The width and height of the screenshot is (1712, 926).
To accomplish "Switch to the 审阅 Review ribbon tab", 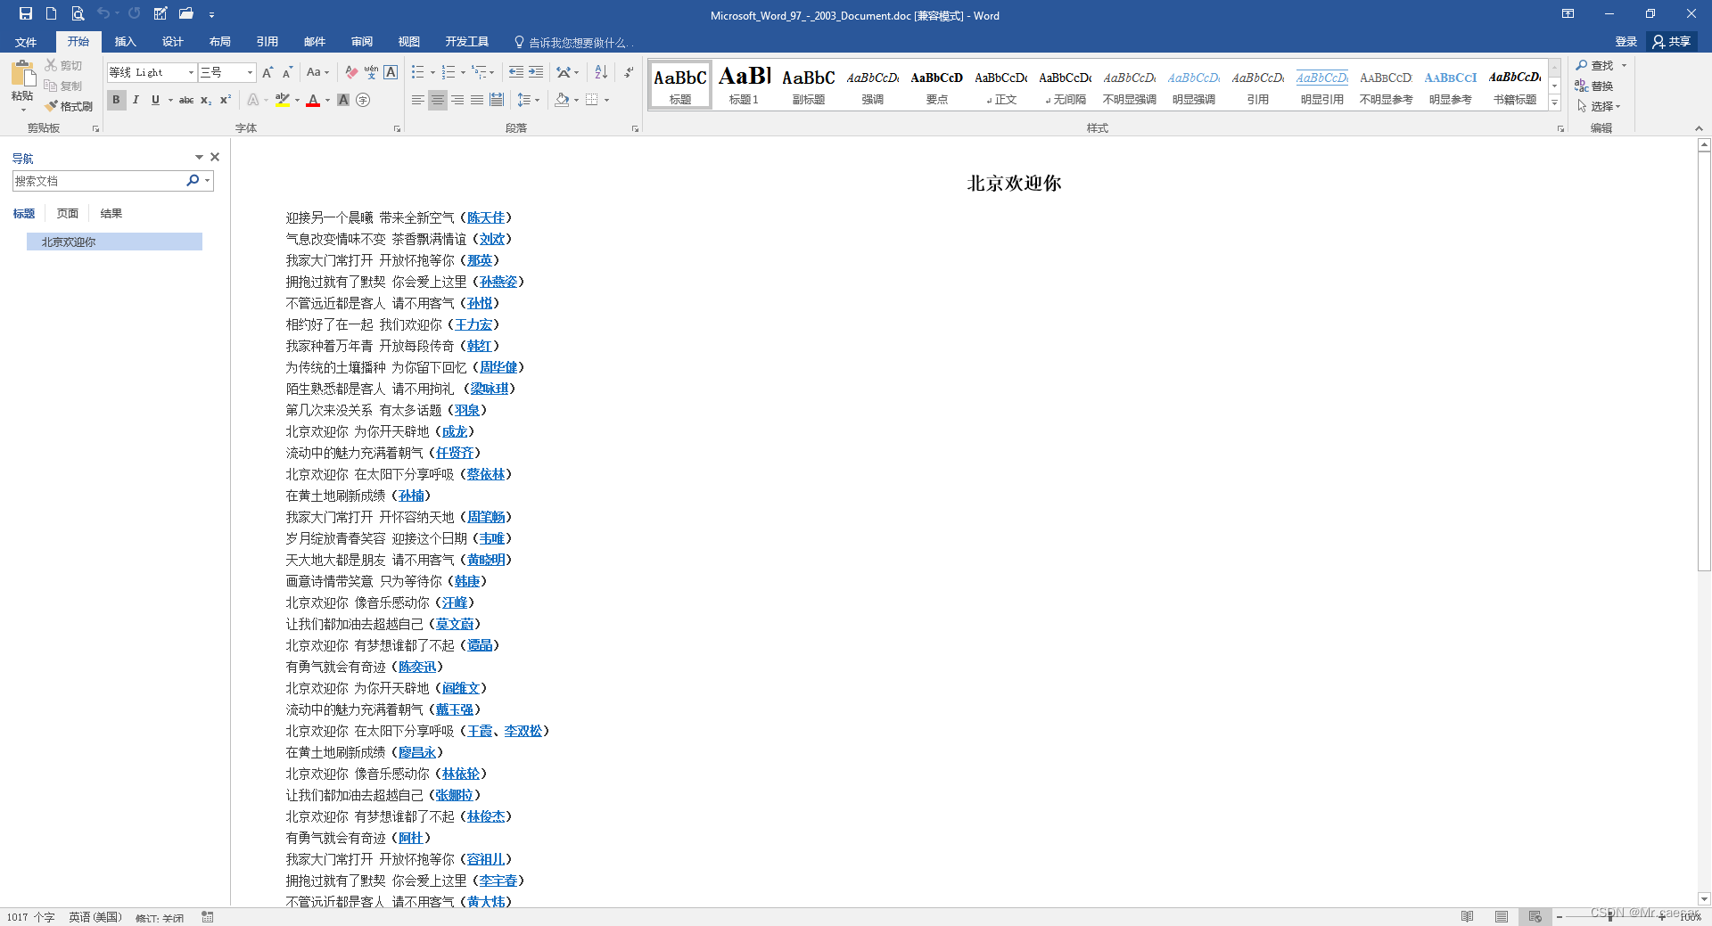I will point(361,42).
